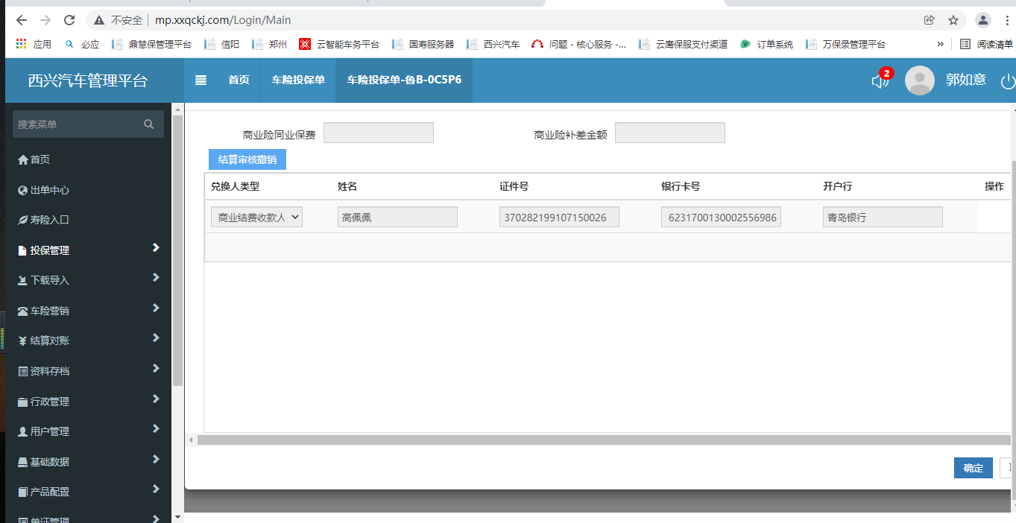Click the 商业险同业保费 input field
The width and height of the screenshot is (1016, 523).
(378, 133)
